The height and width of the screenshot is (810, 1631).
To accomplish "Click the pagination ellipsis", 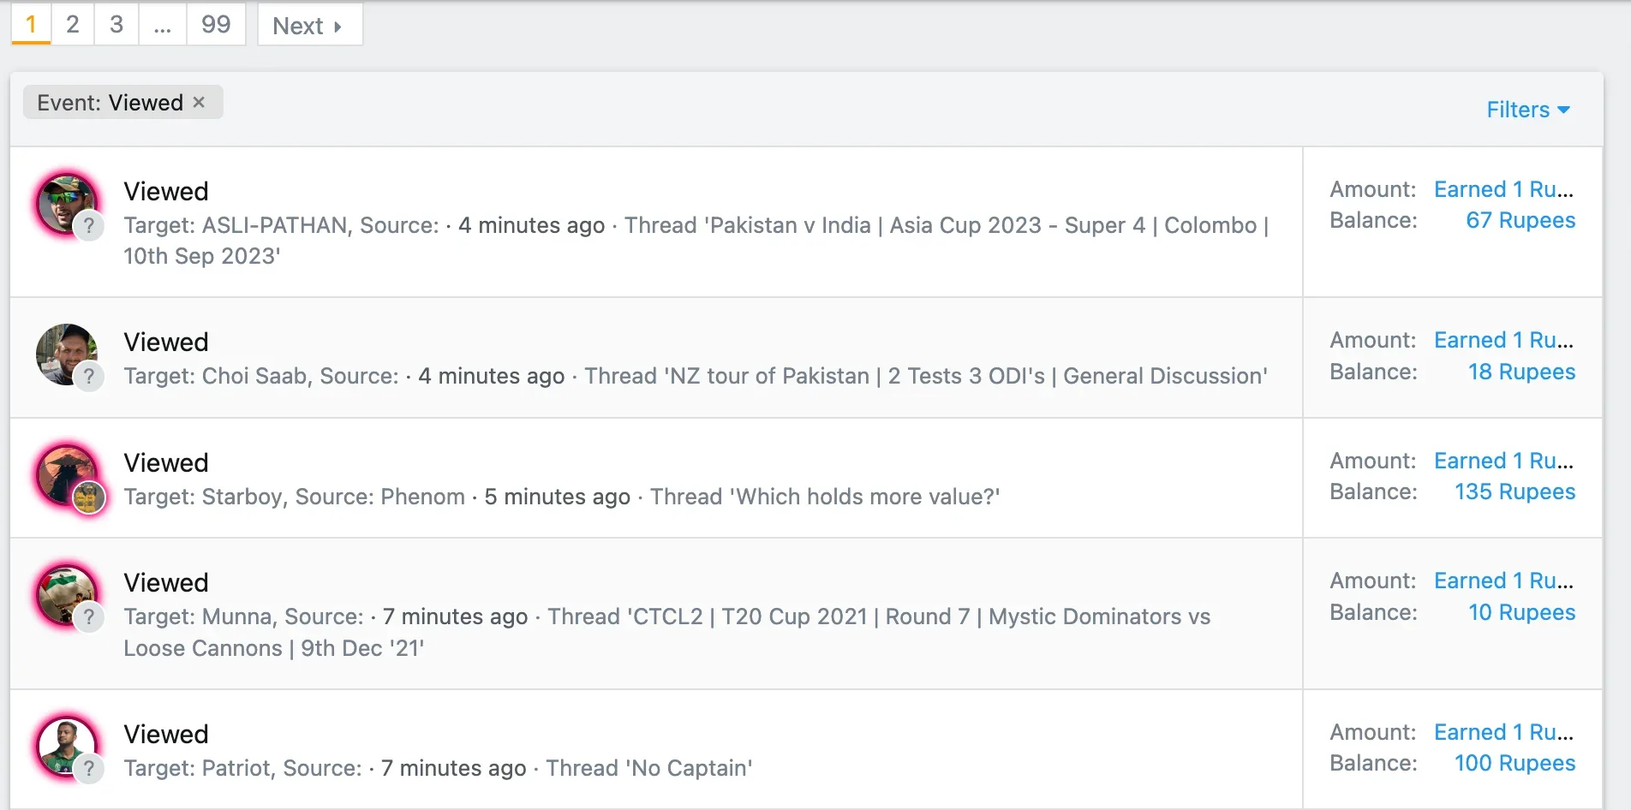I will (x=163, y=24).
